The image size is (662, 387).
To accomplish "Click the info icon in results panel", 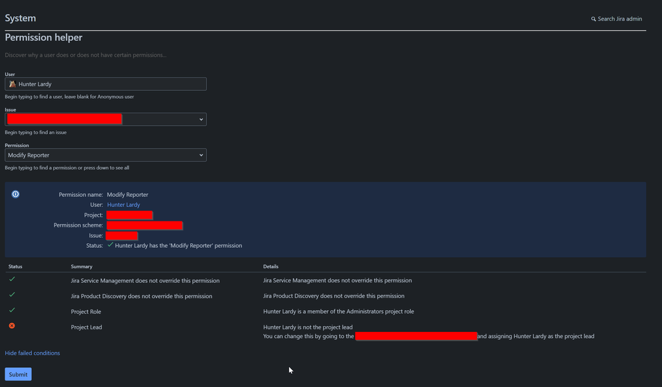I will (15, 194).
